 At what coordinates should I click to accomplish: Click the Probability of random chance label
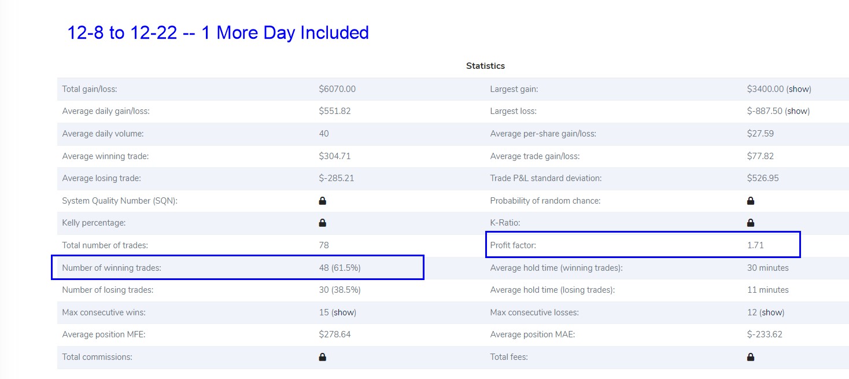(545, 201)
